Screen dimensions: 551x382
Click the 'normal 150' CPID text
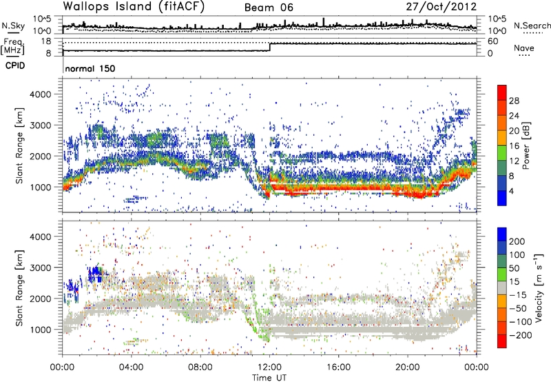point(90,68)
